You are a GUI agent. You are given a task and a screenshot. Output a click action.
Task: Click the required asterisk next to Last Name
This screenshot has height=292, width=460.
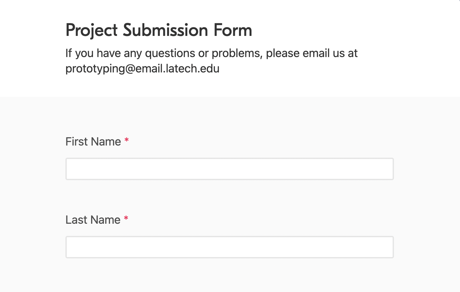[126, 219]
